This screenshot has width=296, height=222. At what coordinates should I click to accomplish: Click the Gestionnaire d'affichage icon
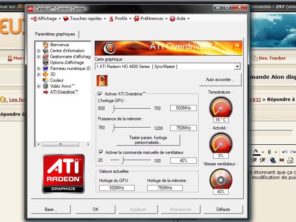coord(46,57)
